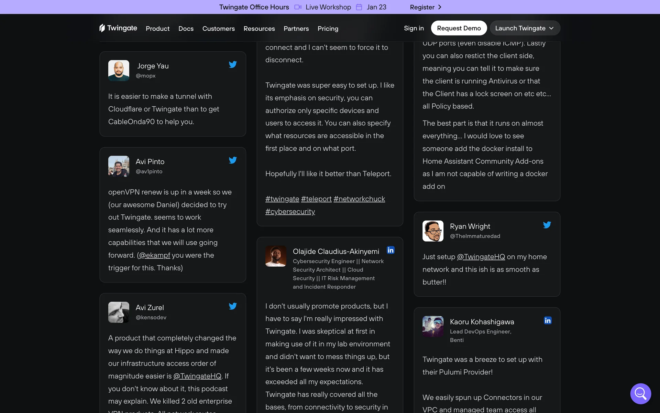Click Ryan Wright's avatar thumbnail
660x413 pixels.
coord(433,231)
